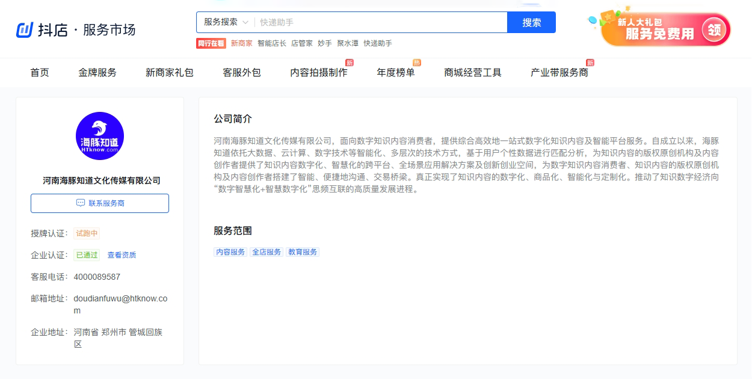
Task: Open the 金牌服务 tab
Action: [97, 73]
